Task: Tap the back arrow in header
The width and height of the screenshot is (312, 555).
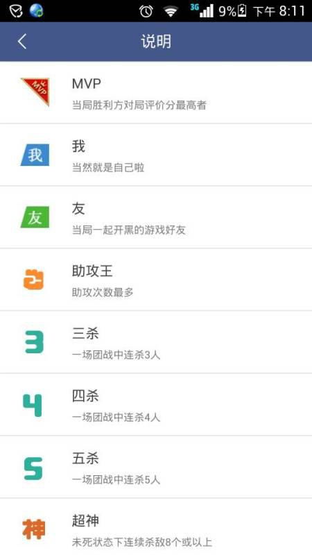Action: (x=22, y=42)
